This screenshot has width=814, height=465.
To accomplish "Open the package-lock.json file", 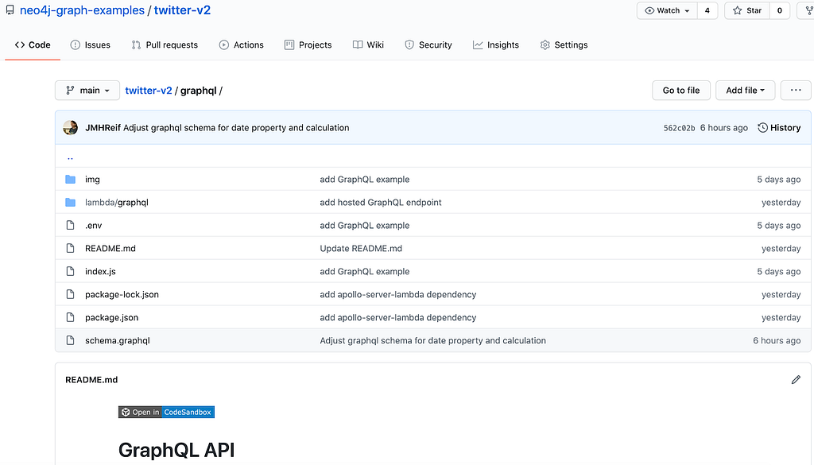I will click(122, 294).
